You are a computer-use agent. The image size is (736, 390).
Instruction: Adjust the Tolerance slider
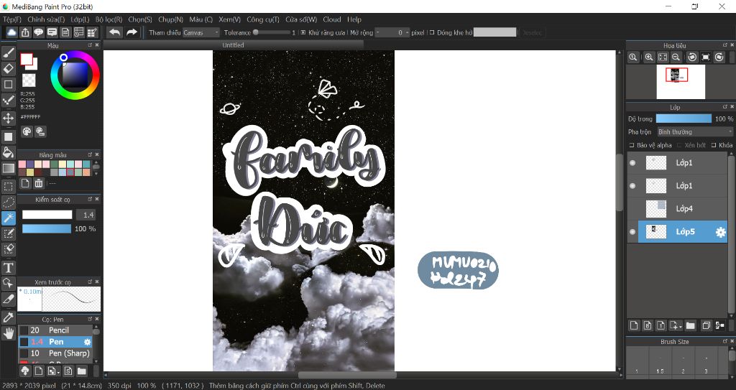271,32
